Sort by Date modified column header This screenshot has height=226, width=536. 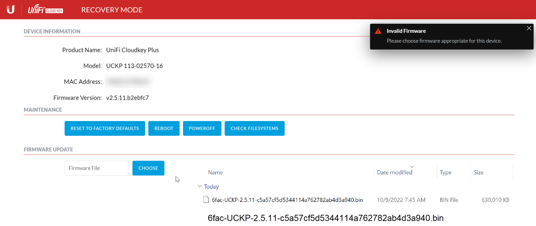click(x=394, y=172)
